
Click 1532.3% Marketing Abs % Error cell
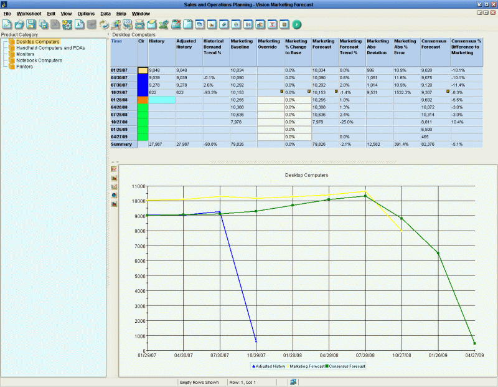click(407, 92)
